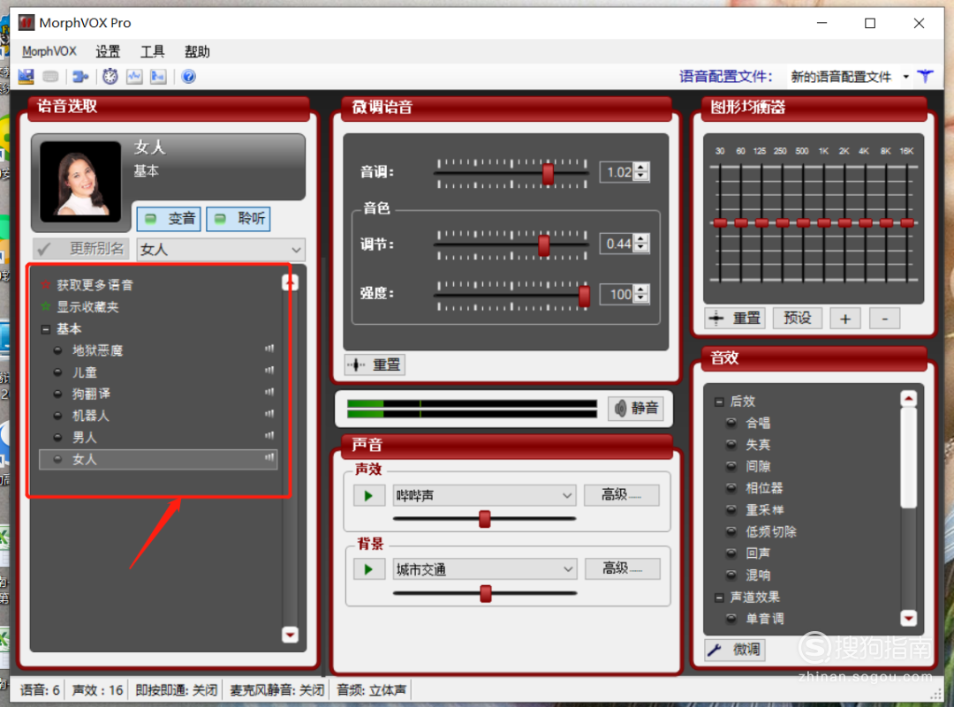Toggle the 变音 morph button
Viewport: 954px width, 707px height.
169,219
